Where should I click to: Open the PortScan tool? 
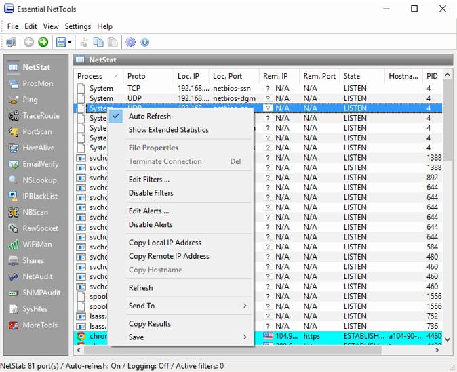click(x=30, y=131)
